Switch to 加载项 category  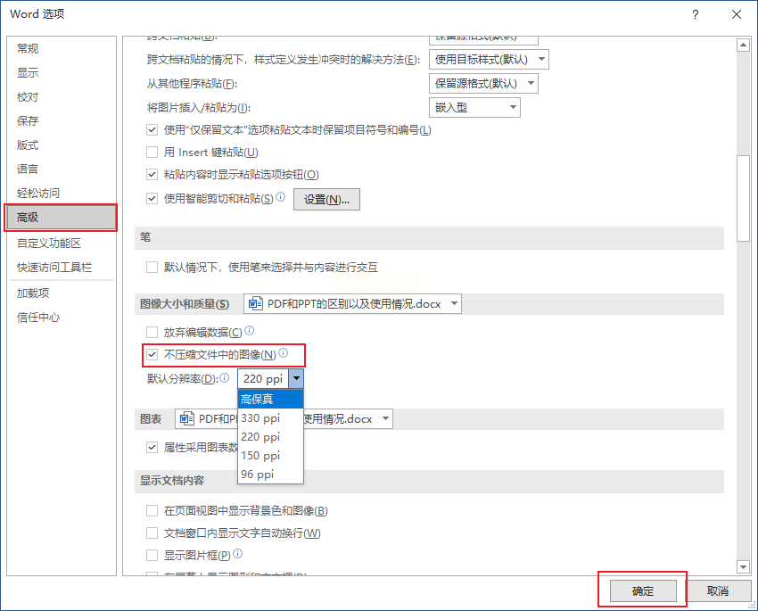[62, 293]
